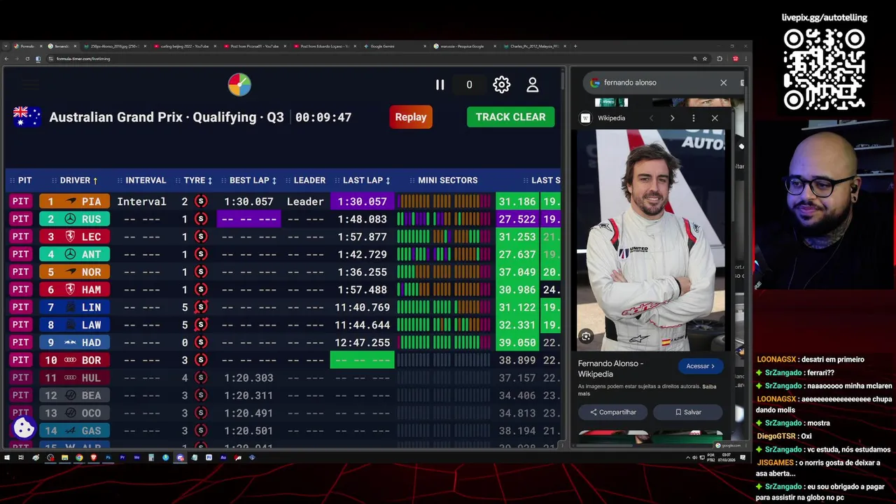The image size is (896, 504).
Task: Open a new browser tab
Action: point(575,46)
